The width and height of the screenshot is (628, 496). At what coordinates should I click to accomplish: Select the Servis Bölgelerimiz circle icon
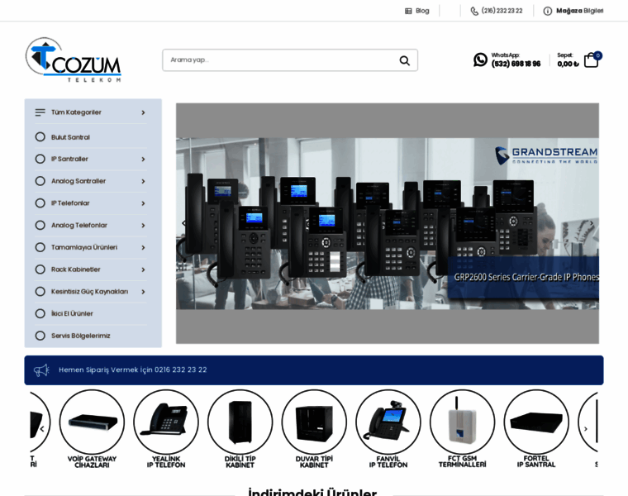point(40,336)
